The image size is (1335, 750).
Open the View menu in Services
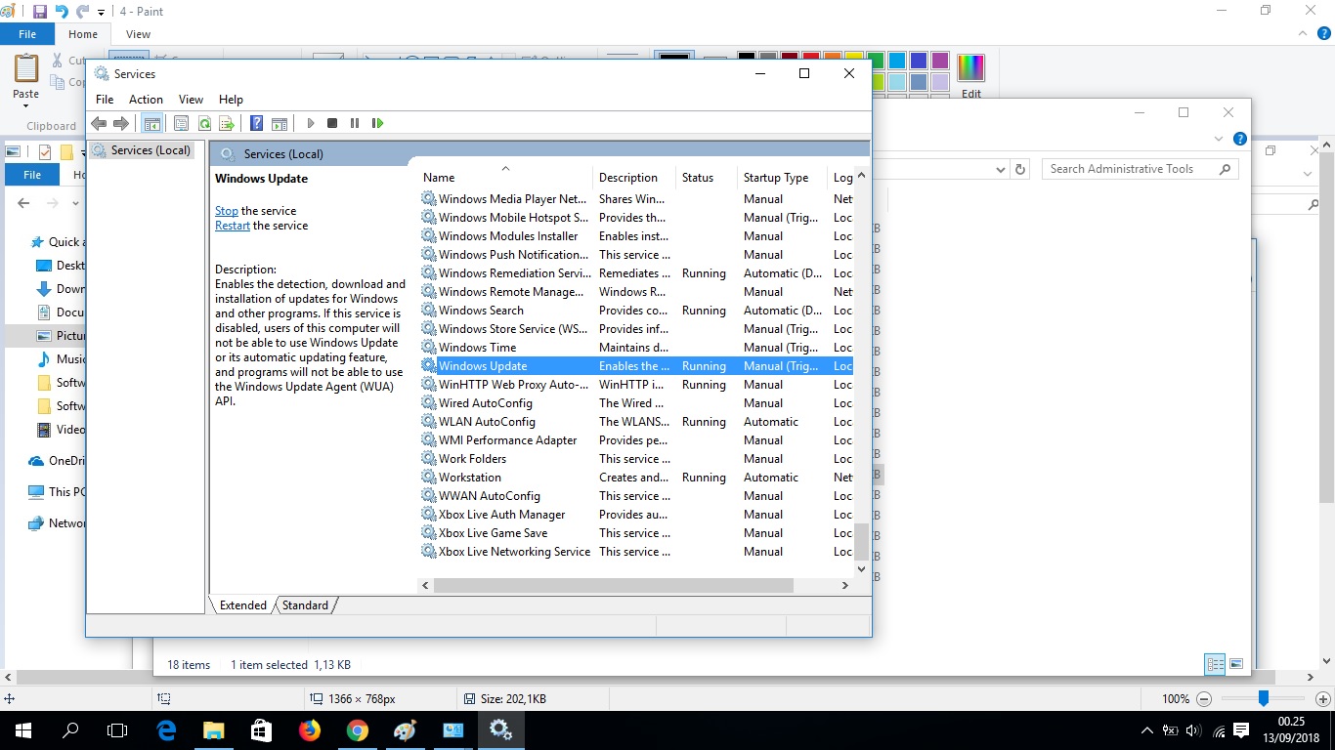(x=191, y=100)
